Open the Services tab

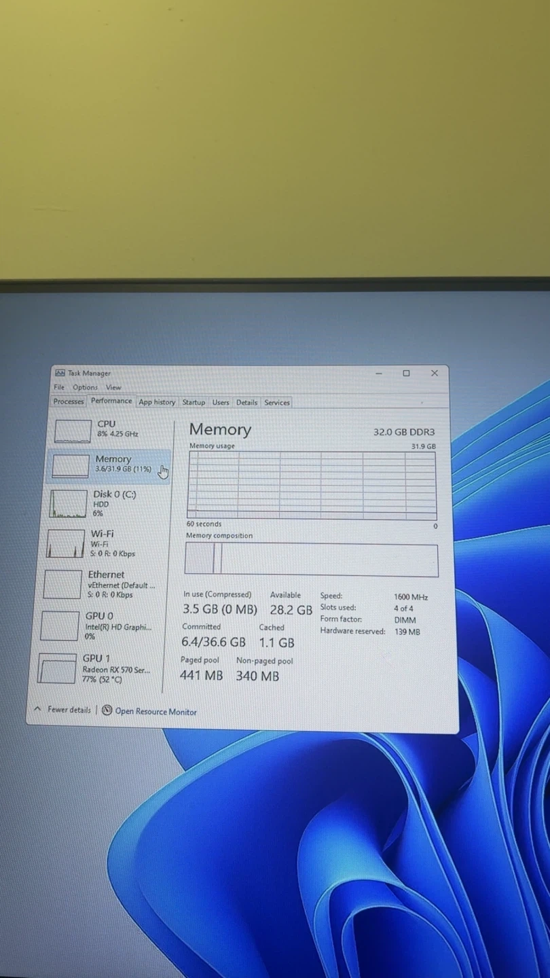277,402
